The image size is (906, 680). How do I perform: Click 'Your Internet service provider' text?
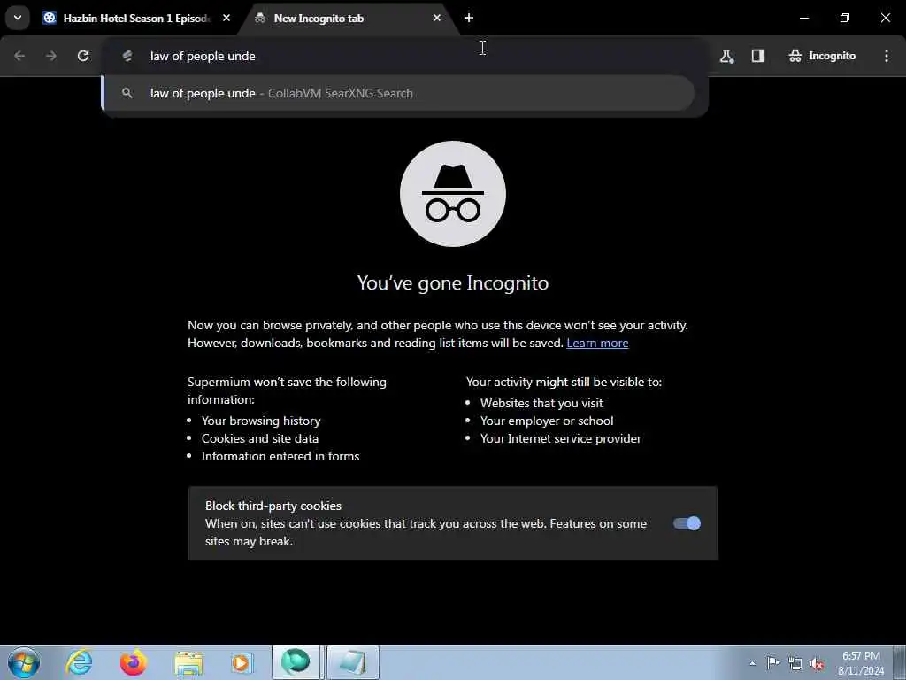coord(560,438)
